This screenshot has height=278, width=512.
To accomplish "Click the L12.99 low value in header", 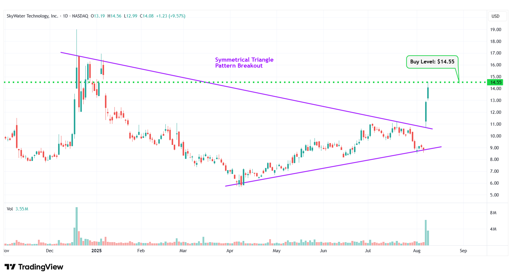I will point(131,16).
